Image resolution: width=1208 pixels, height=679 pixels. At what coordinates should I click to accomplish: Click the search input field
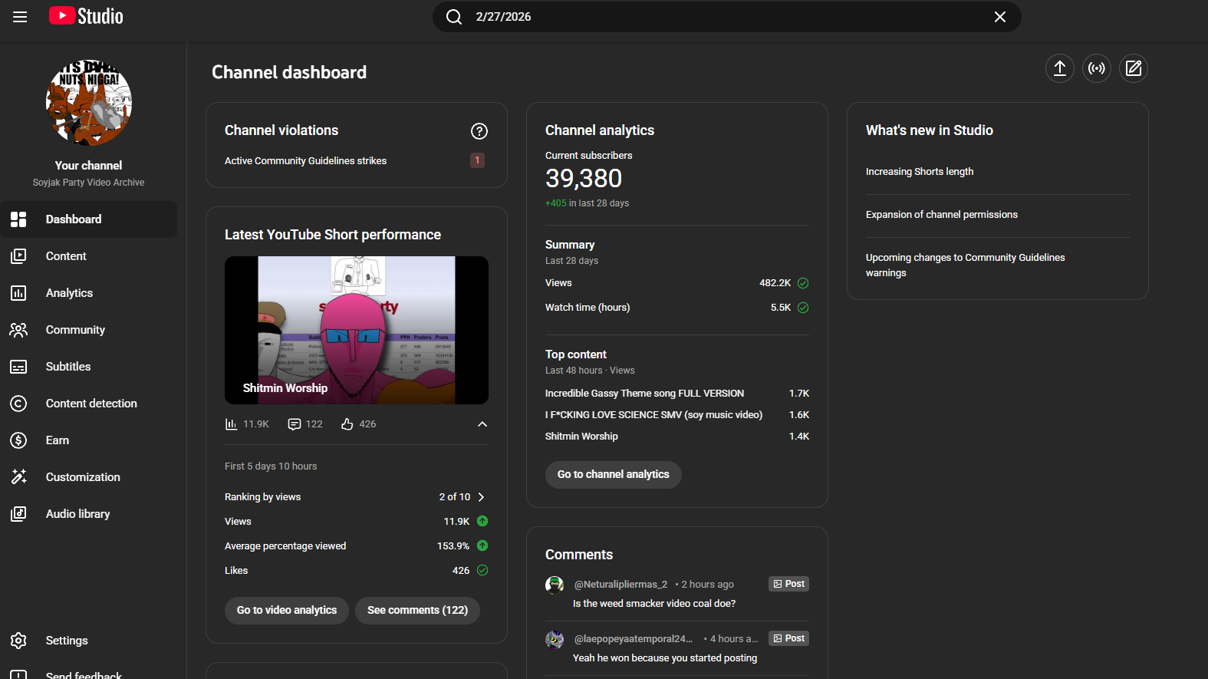[721, 17]
